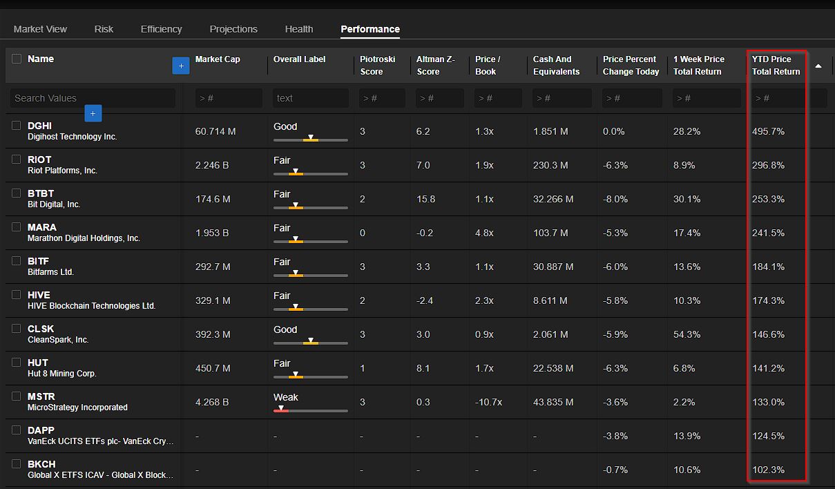The height and width of the screenshot is (489, 835).
Task: Tick the CLSK row checkbox
Action: [17, 329]
